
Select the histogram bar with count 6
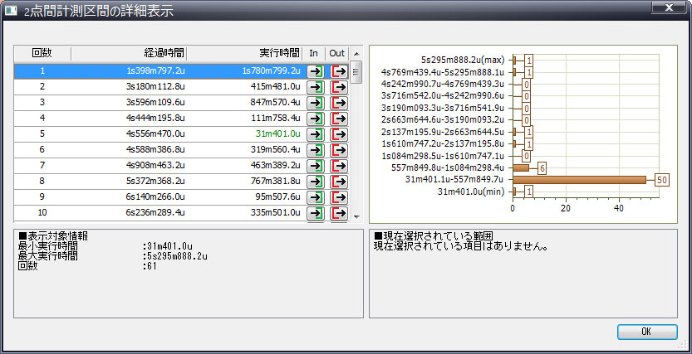pos(521,167)
